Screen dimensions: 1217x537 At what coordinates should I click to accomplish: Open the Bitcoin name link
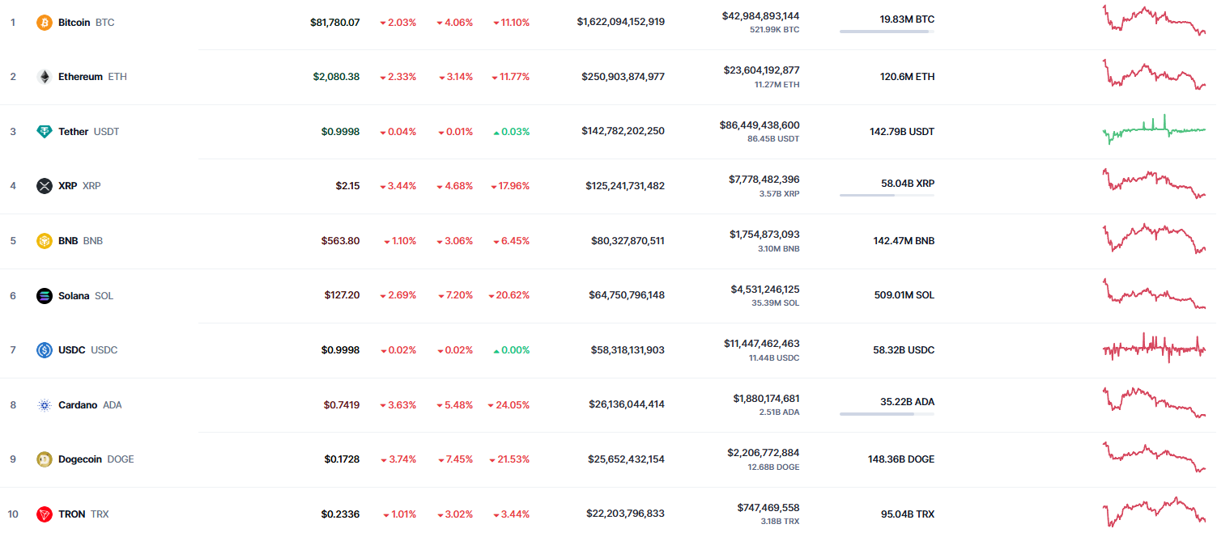(x=74, y=23)
